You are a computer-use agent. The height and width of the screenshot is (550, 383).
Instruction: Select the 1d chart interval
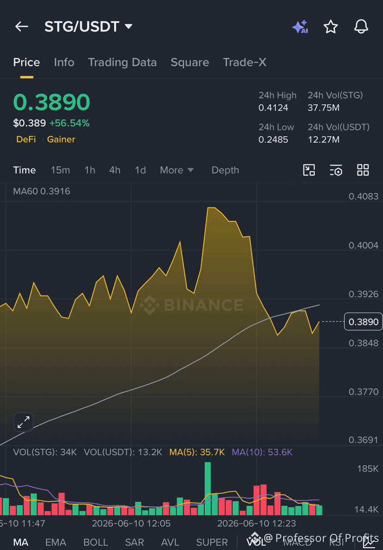[141, 170]
